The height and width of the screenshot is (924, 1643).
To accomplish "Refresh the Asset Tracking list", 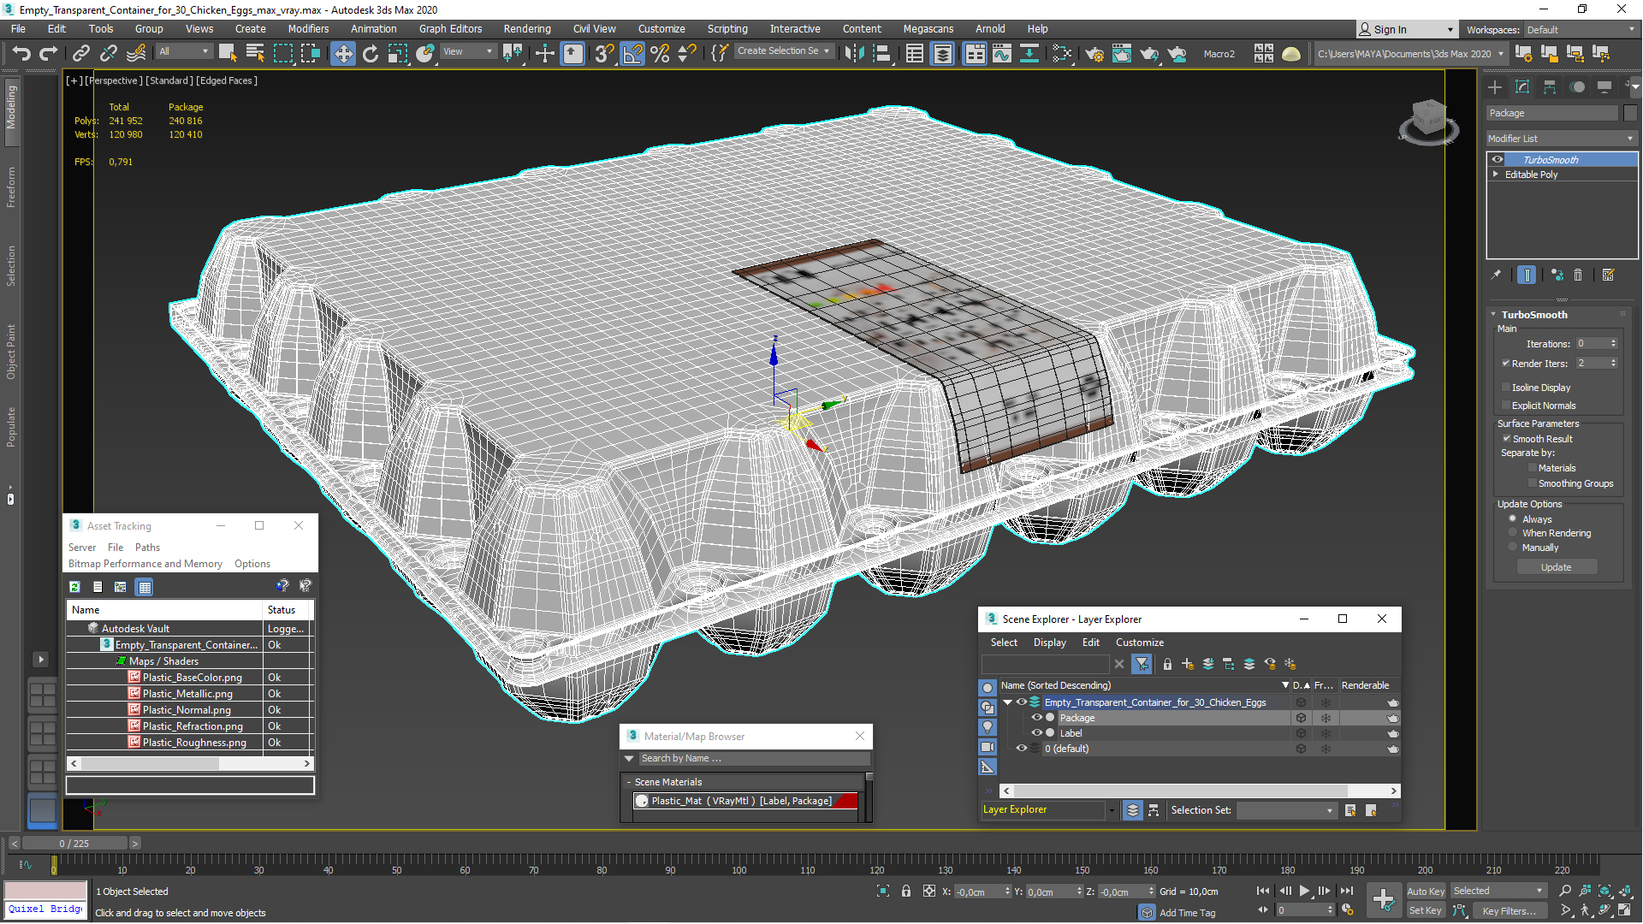I will [74, 587].
